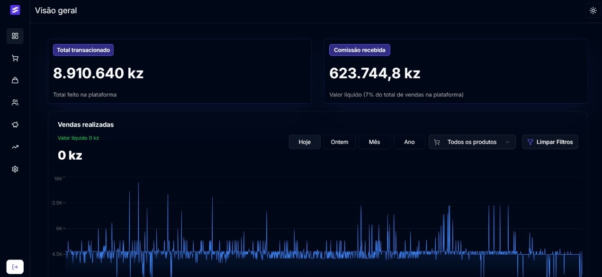Click the logout icon at sidebar bottom
Screen dimensions: 602x277
(15, 267)
